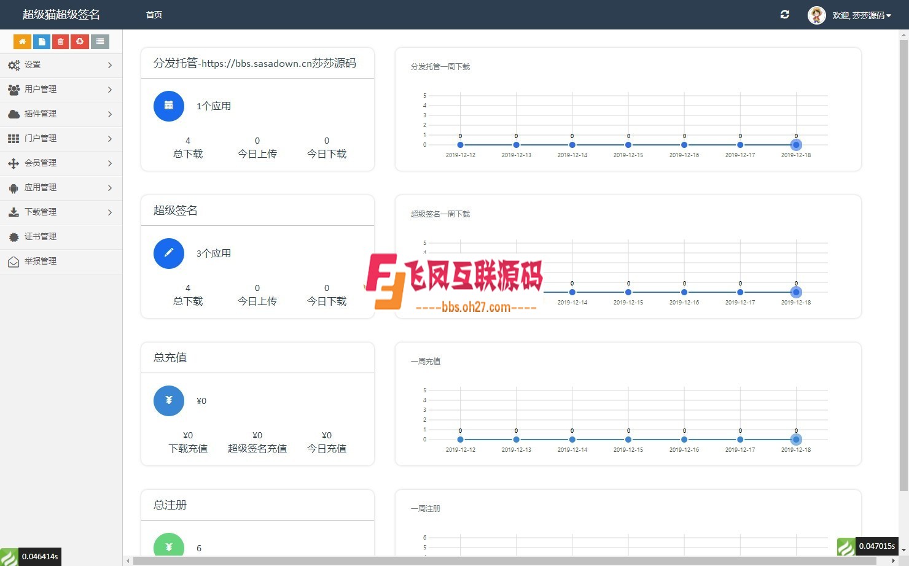Click 1个应用 in 分发托管 card
Viewport: 909px width, 566px height.
pyautogui.click(x=214, y=106)
